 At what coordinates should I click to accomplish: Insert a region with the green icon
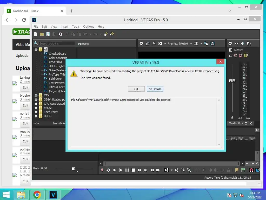tap(243, 170)
